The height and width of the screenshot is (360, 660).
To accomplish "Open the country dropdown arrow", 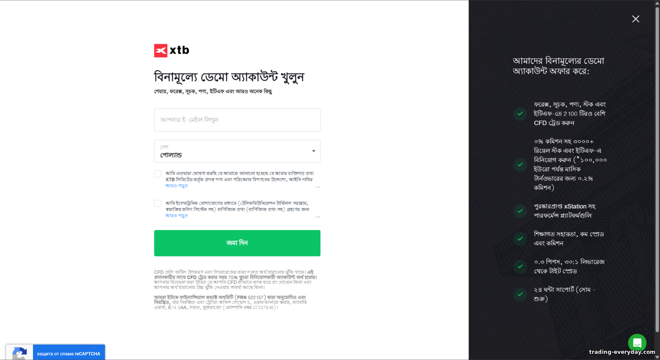I will coord(314,151).
